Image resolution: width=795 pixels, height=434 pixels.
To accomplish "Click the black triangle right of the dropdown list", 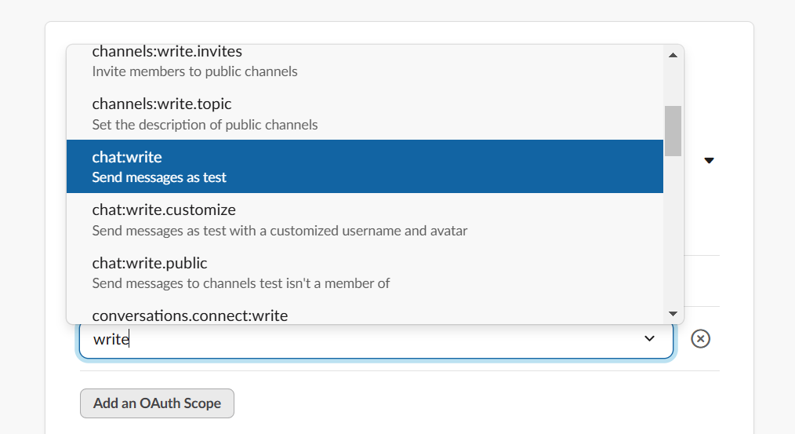I will [x=709, y=161].
